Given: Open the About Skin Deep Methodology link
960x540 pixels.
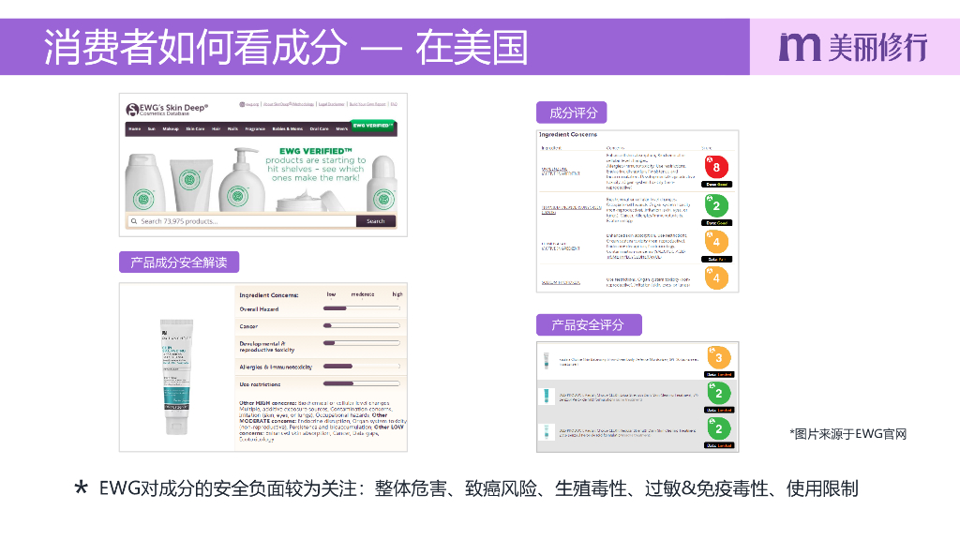Looking at the screenshot, I should click(x=289, y=105).
